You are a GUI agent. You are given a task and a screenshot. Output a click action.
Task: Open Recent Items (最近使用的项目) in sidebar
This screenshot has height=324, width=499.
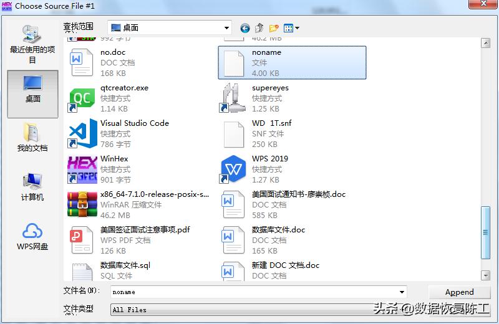pyautogui.click(x=32, y=44)
